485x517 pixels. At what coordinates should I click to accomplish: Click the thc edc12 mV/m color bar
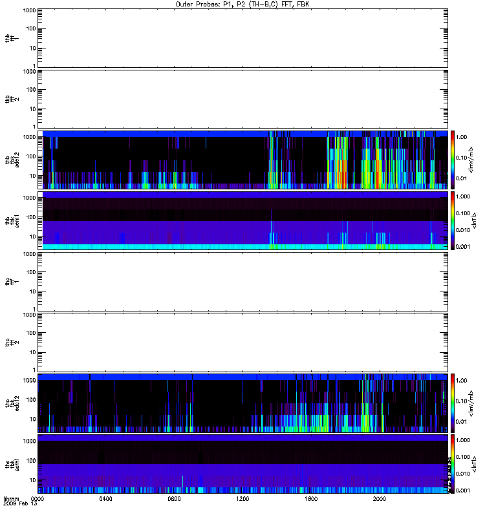(453, 403)
